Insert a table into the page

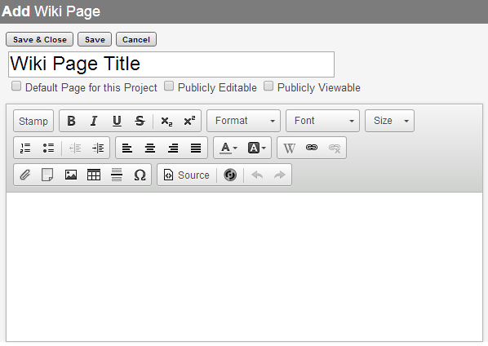tap(94, 175)
